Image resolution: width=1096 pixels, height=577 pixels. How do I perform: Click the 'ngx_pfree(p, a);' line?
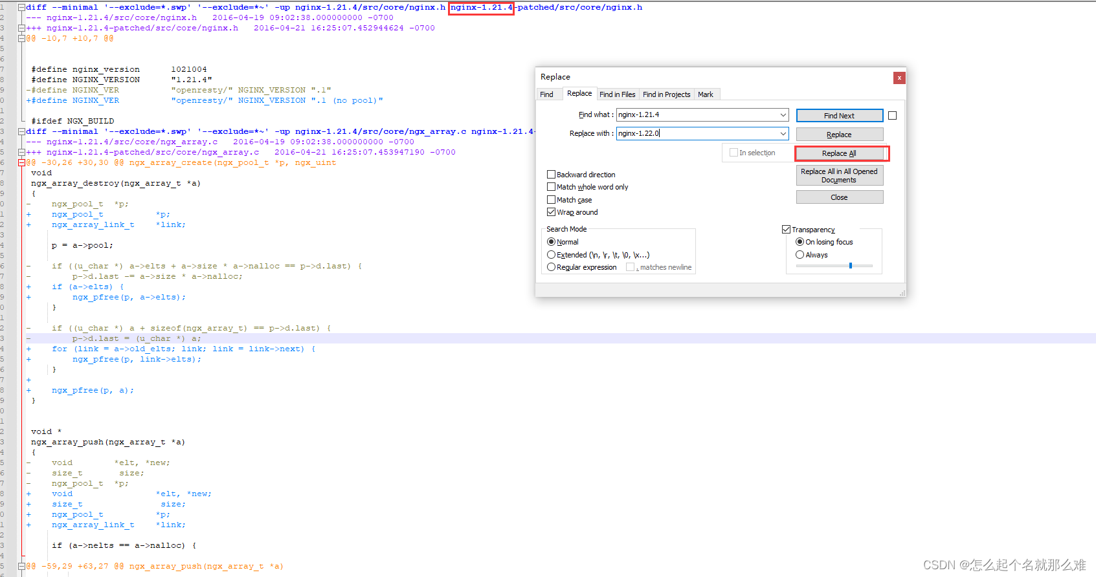point(93,390)
